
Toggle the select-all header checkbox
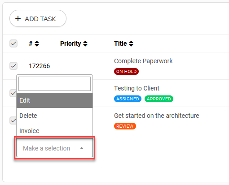(13, 43)
